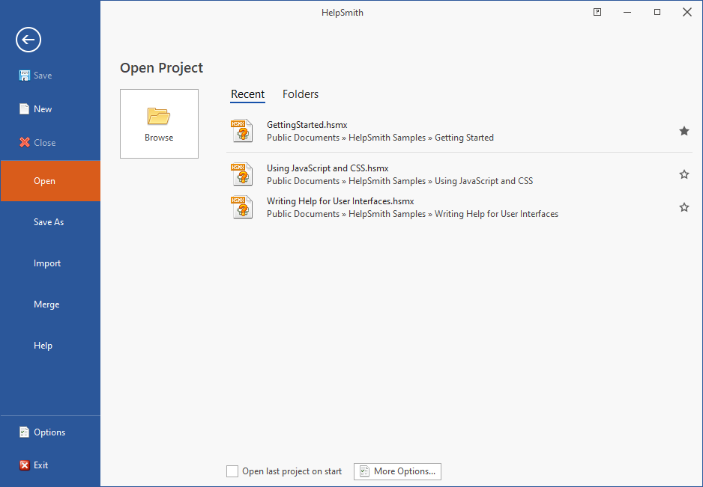Click the Options checklist icon in sidebar
The image size is (703, 487).
click(x=24, y=432)
